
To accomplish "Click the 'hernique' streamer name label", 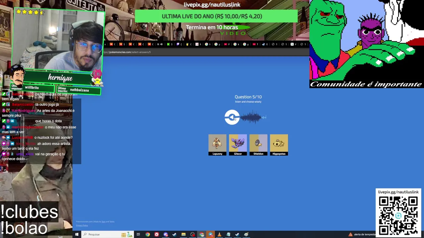I will 60,78.
